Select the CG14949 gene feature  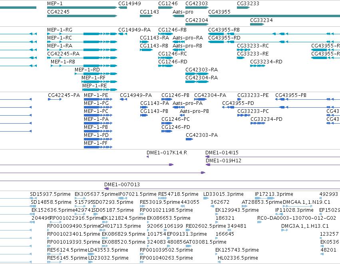coord(123,8)
